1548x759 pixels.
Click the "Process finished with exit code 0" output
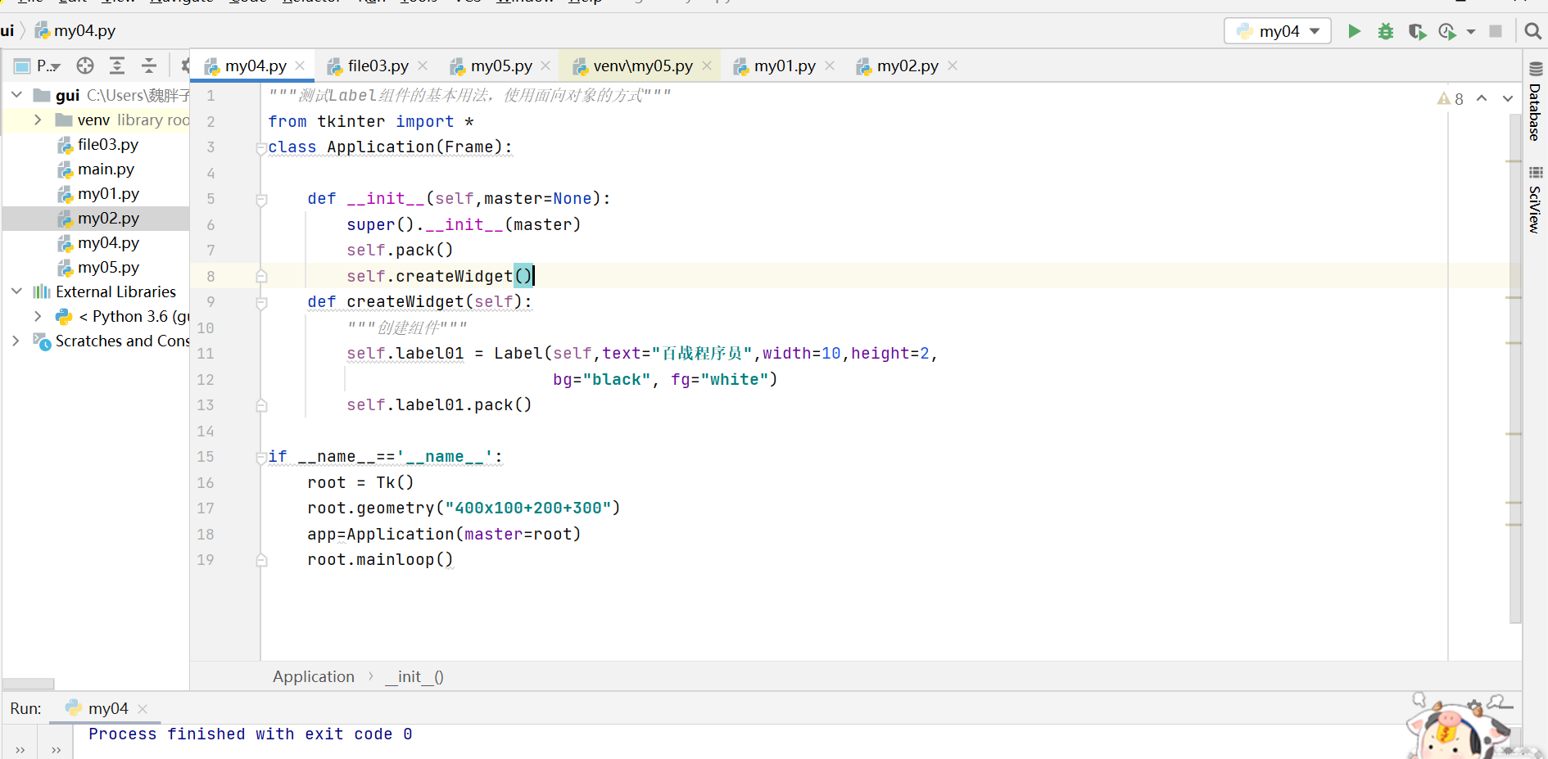tap(251, 734)
